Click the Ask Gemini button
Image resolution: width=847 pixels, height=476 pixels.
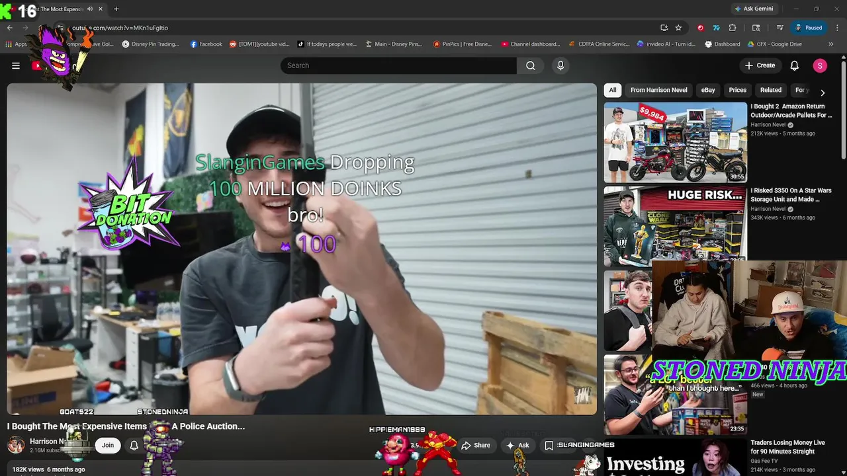[x=753, y=9]
